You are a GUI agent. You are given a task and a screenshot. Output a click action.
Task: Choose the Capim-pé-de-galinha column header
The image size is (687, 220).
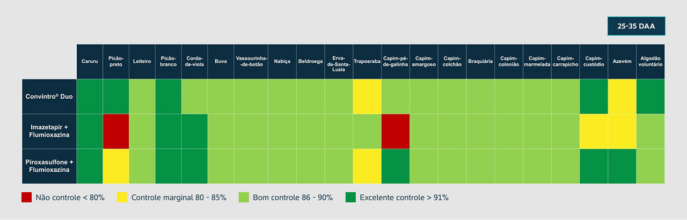point(396,62)
